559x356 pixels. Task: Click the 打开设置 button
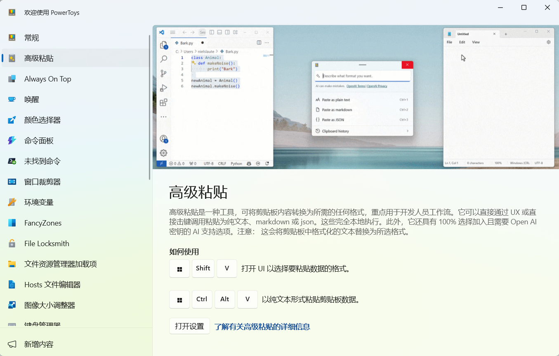click(189, 326)
